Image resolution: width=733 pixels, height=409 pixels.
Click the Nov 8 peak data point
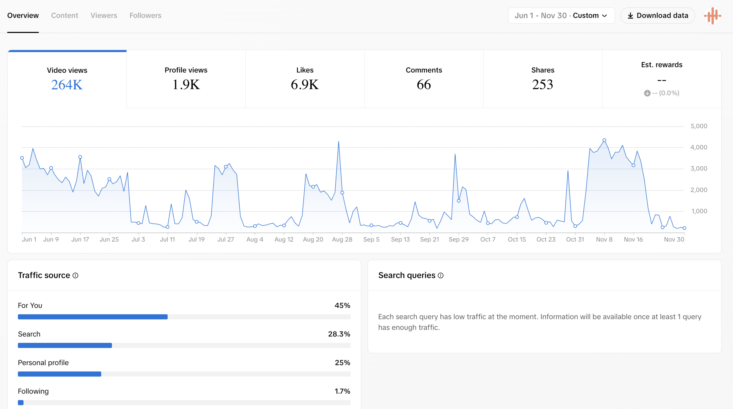[x=604, y=140]
